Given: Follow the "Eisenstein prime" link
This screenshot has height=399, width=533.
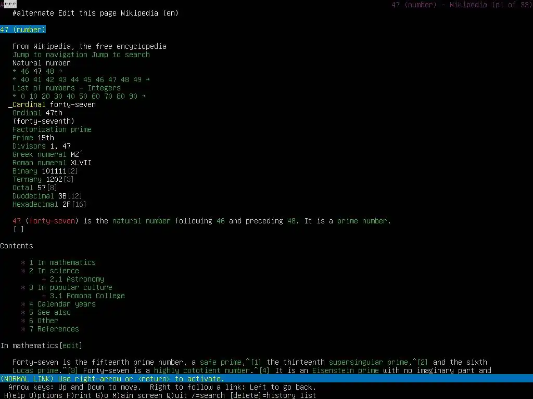Looking at the screenshot, I should point(346,370).
